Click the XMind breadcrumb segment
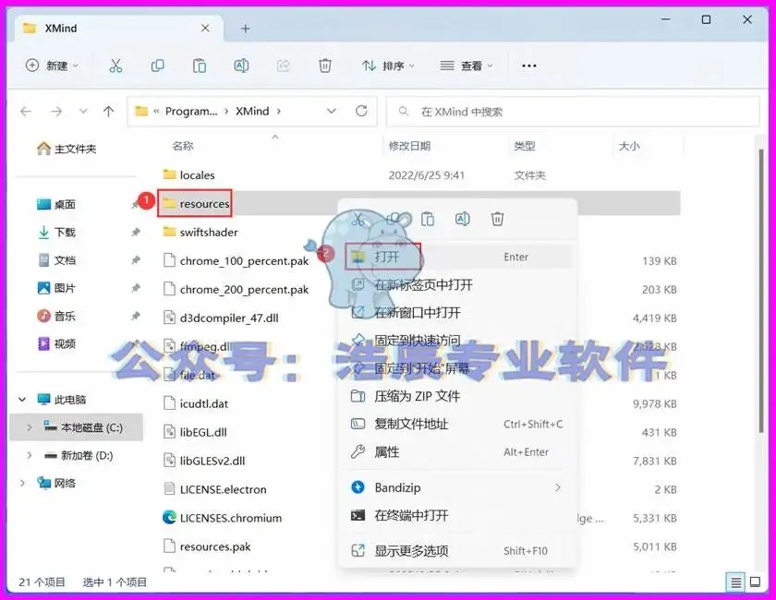 pyautogui.click(x=252, y=112)
